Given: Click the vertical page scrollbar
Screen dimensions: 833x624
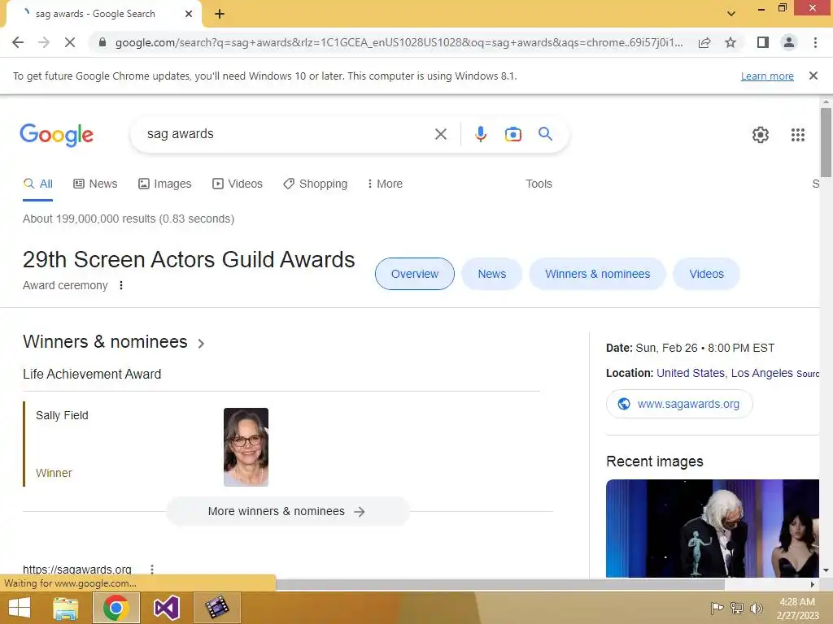Looking at the screenshot, I should (x=826, y=143).
